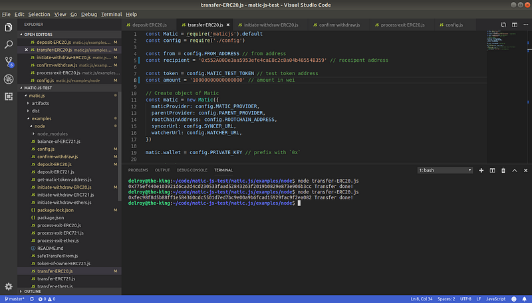
Task: Close transfer-ERC20.js in Open Editors list
Action: (x=27, y=50)
